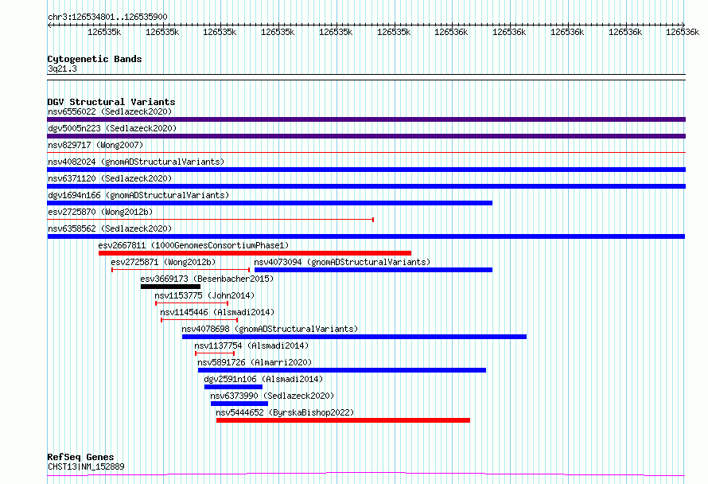Screen dimensions: 708x484
Task: Click the blue bar of nsv4073094
Action: coord(373,270)
